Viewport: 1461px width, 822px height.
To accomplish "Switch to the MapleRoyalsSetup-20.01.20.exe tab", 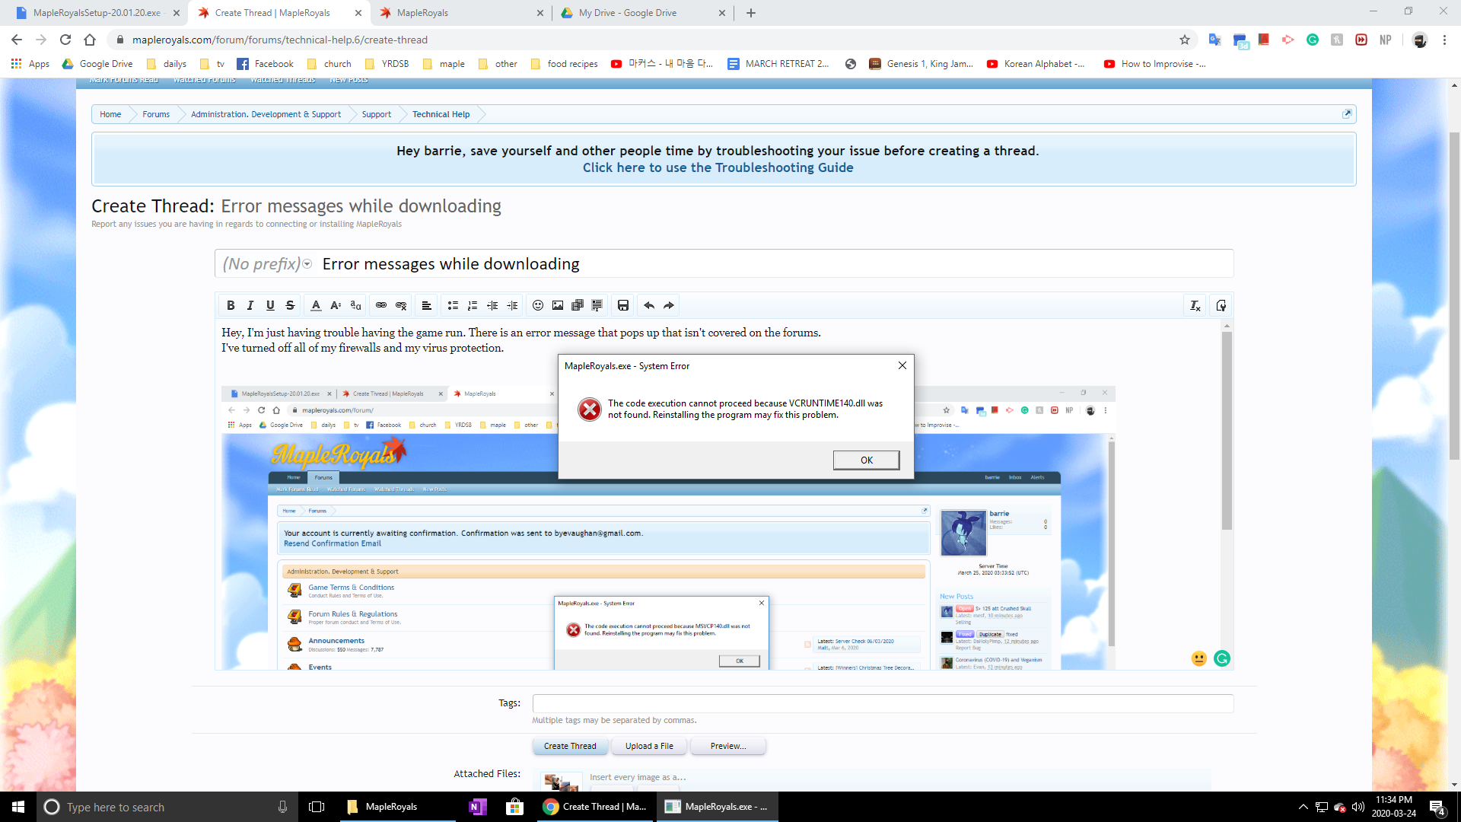I will 97,13.
